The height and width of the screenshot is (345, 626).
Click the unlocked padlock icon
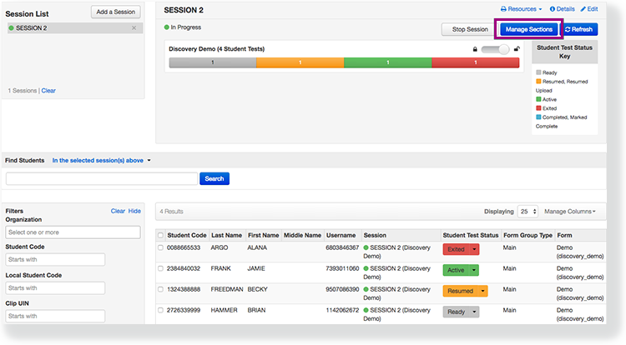(x=516, y=49)
